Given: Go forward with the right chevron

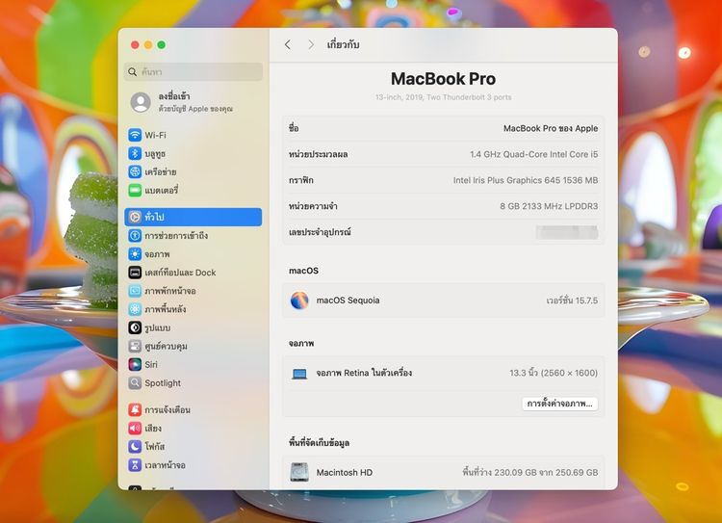Looking at the screenshot, I should click(x=311, y=44).
